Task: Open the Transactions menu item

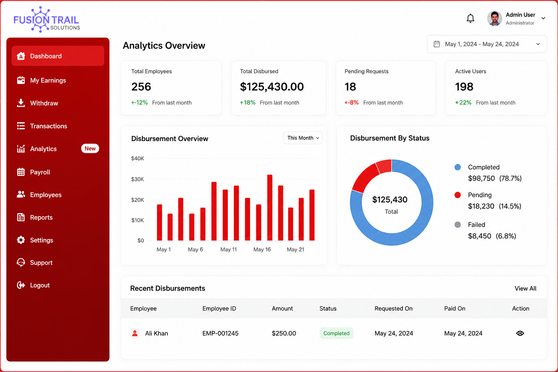Action: click(x=58, y=126)
